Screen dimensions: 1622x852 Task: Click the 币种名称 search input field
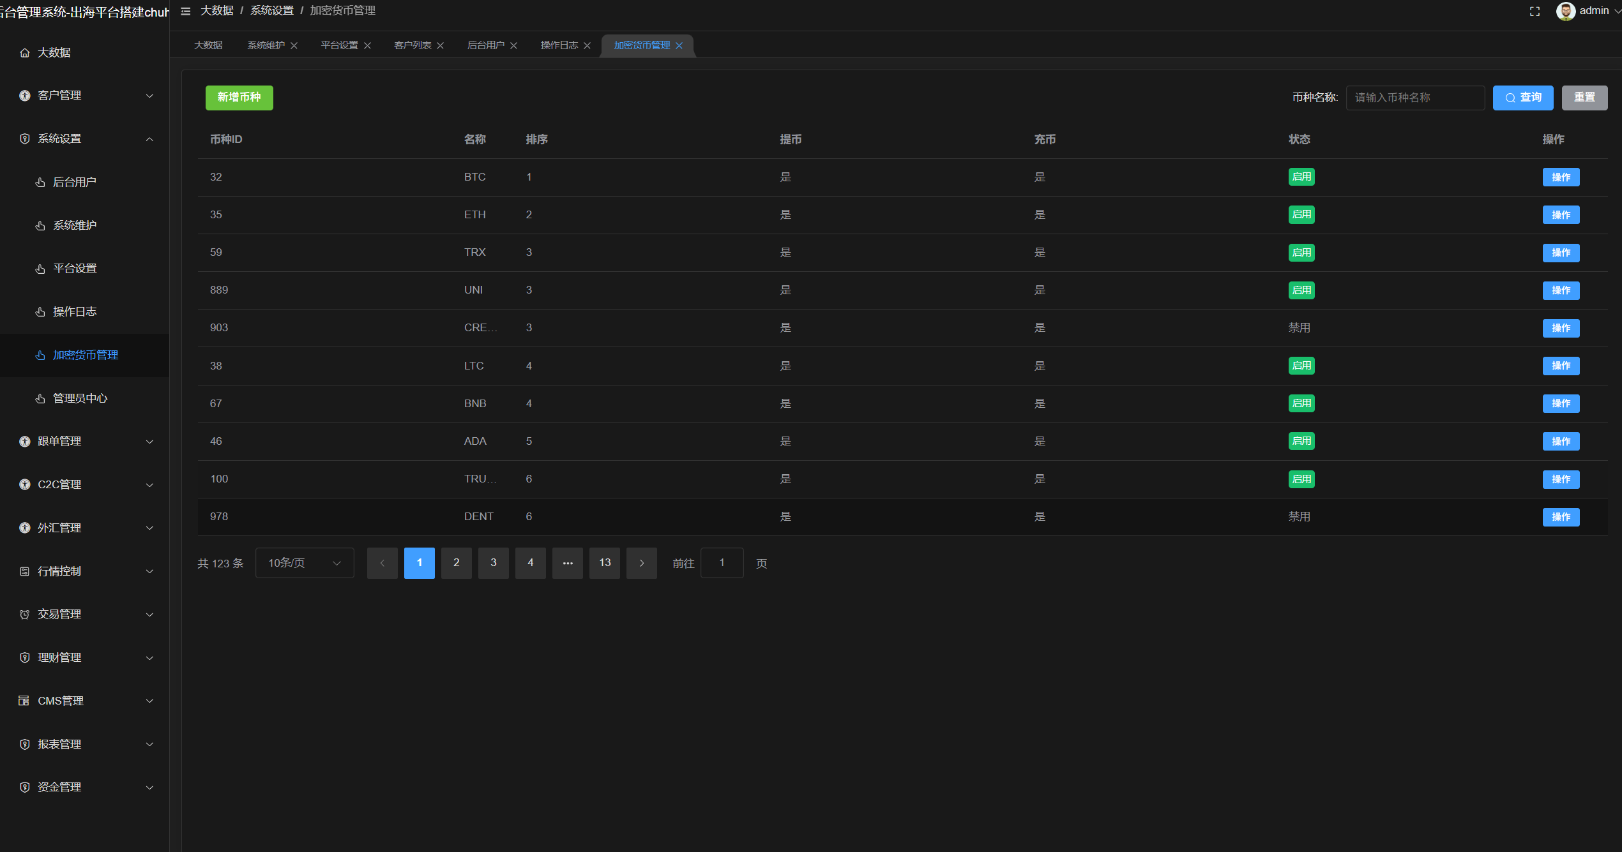tap(1415, 98)
